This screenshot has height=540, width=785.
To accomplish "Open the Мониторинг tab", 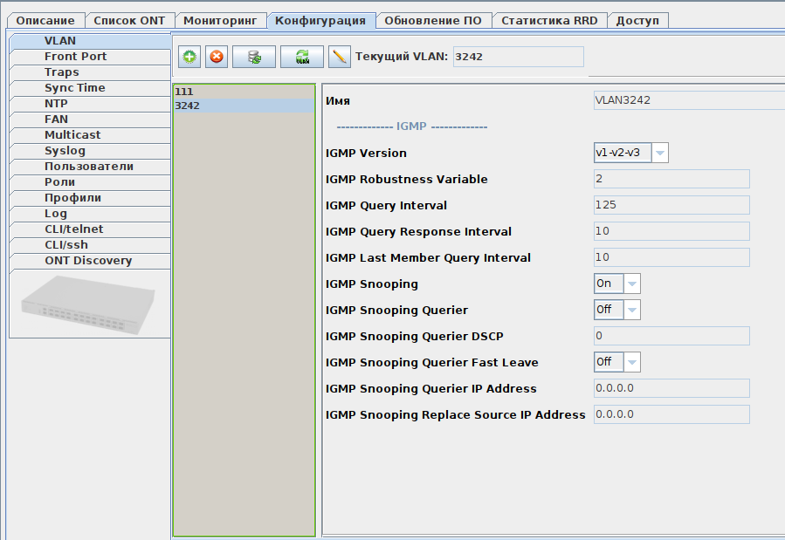I will 220,20.
